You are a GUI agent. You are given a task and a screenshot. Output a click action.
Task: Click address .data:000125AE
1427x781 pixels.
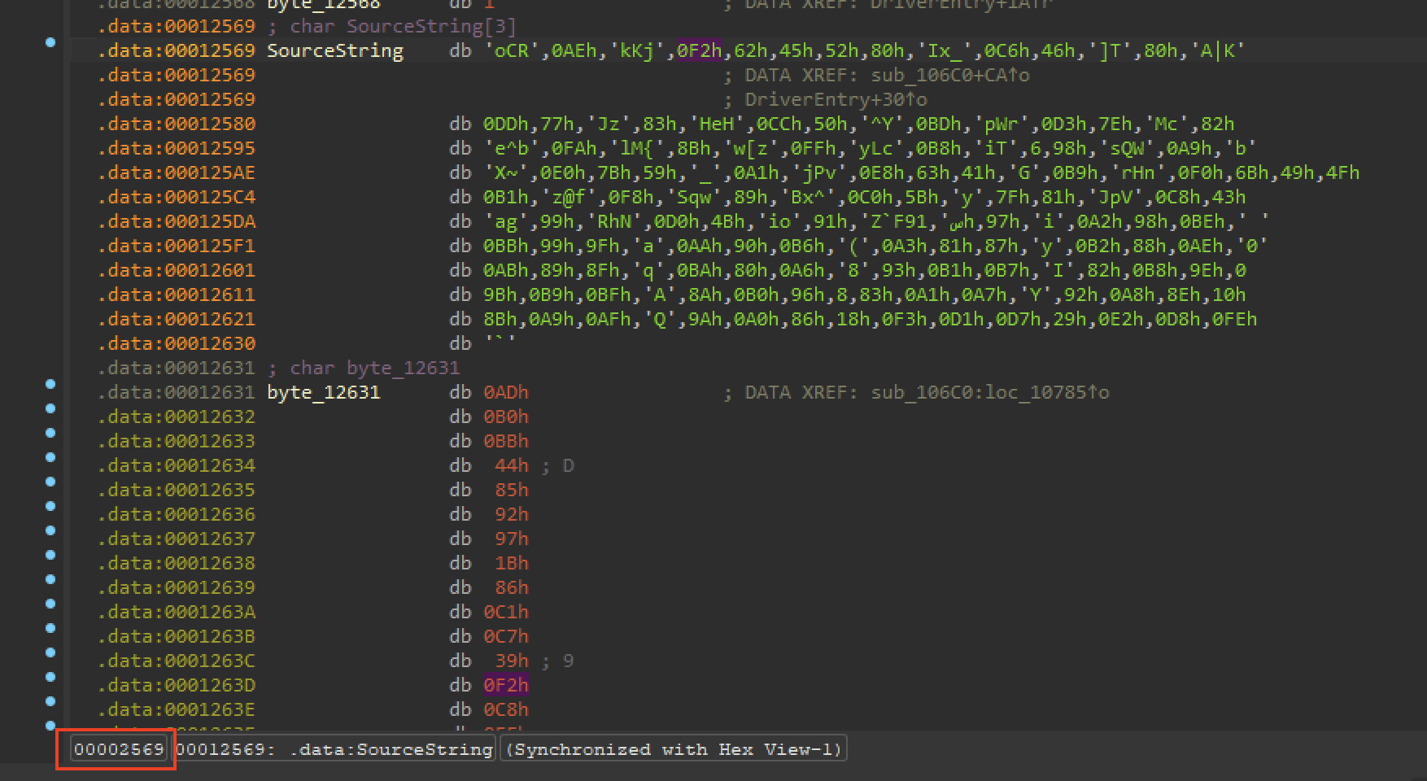pos(177,172)
